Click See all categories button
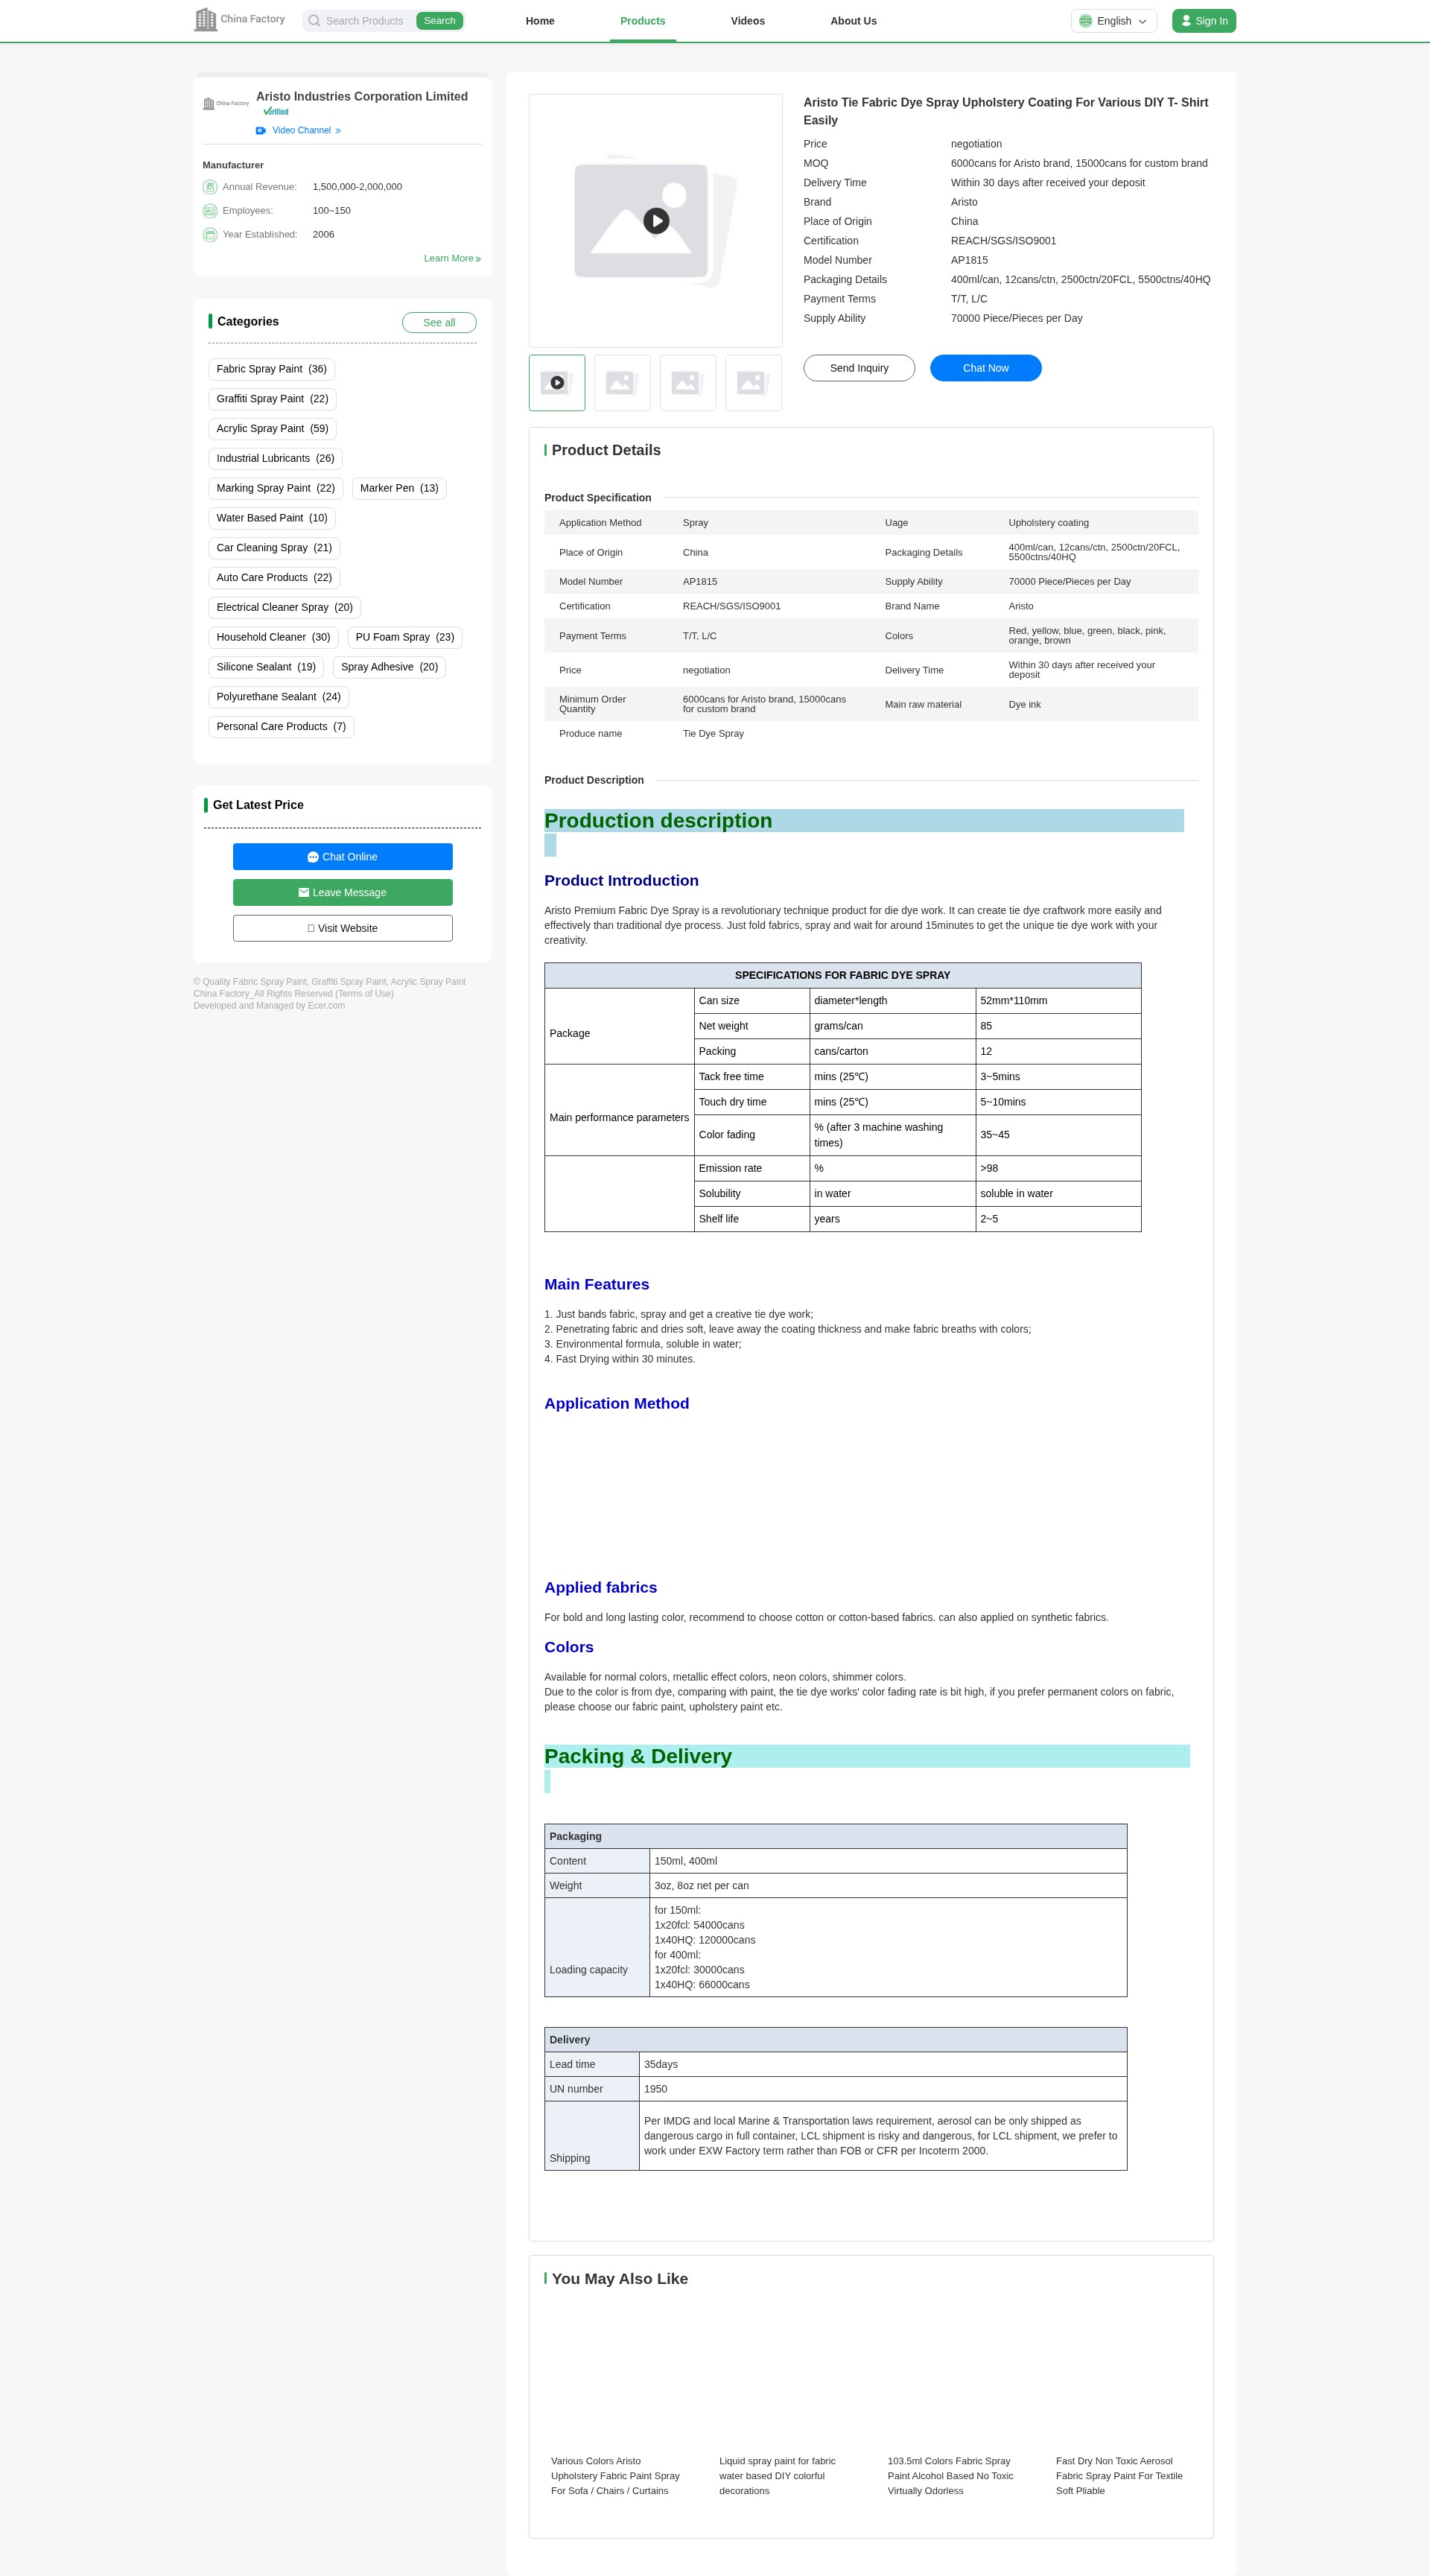Viewport: 1430px width, 2576px height. pos(439,323)
